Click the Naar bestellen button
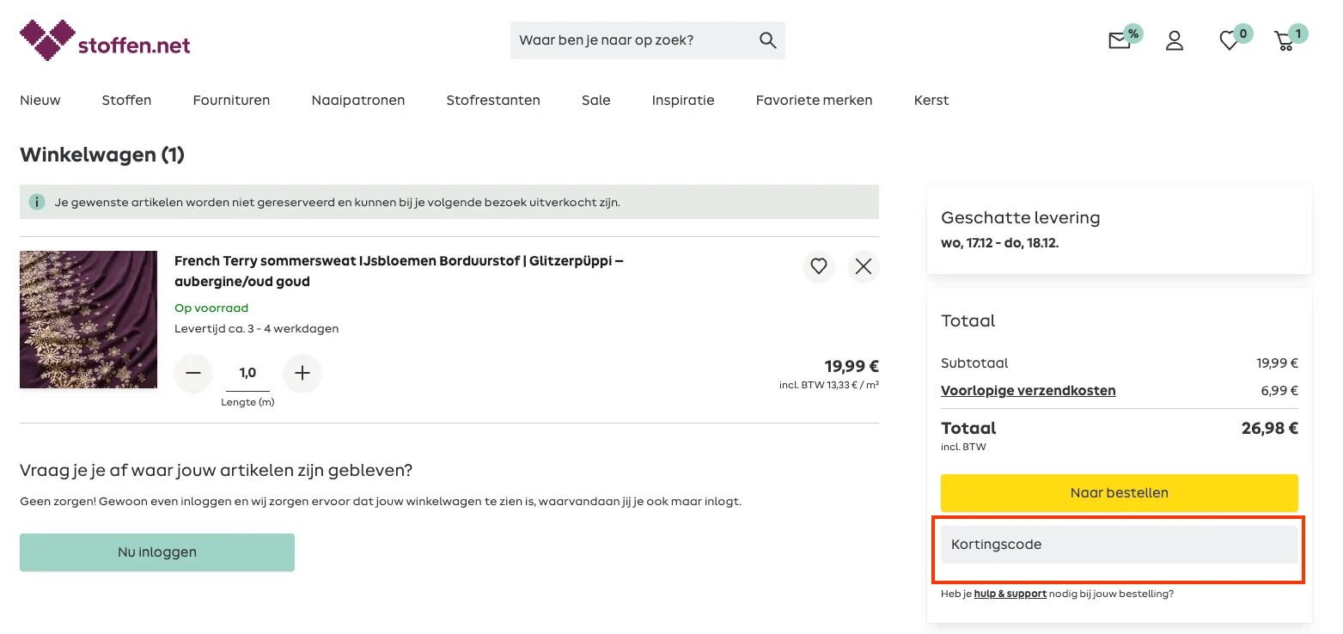 click(1119, 493)
